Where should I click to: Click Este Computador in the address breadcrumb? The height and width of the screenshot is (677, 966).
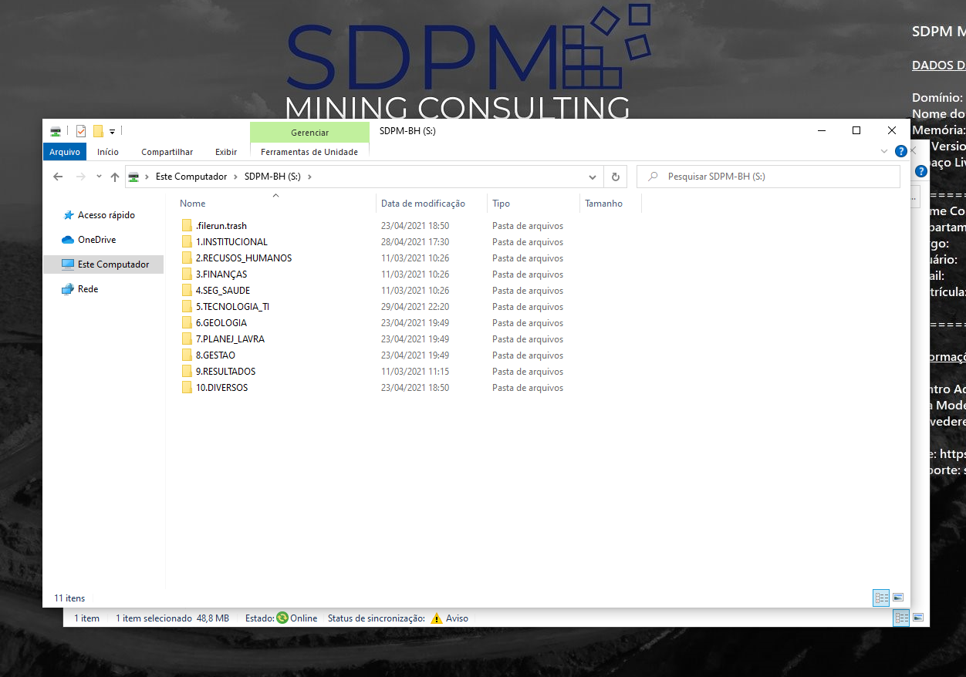[191, 177]
